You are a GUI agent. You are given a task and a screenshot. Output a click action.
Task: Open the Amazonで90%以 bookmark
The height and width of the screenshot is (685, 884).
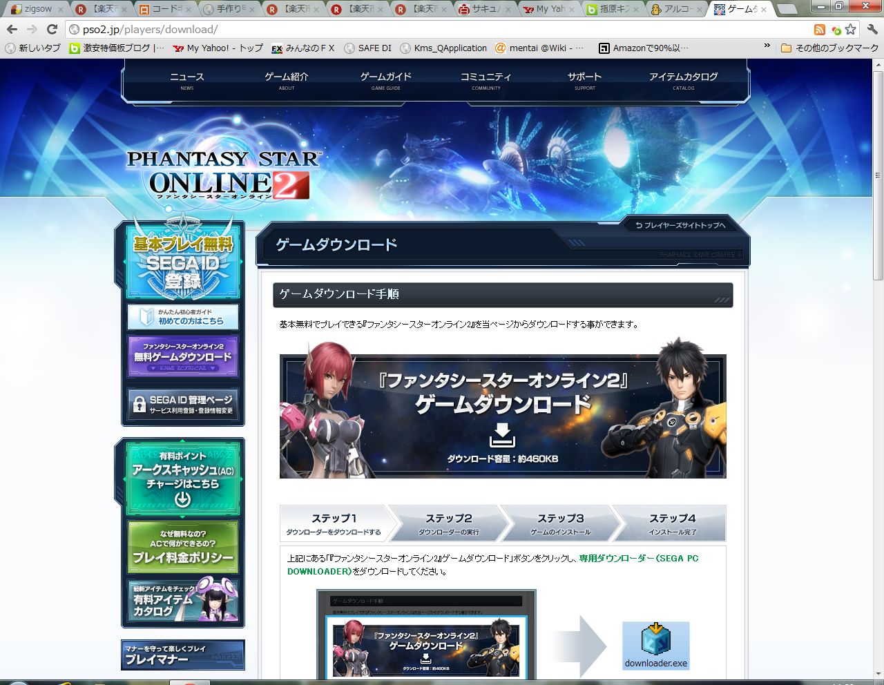tap(644, 48)
